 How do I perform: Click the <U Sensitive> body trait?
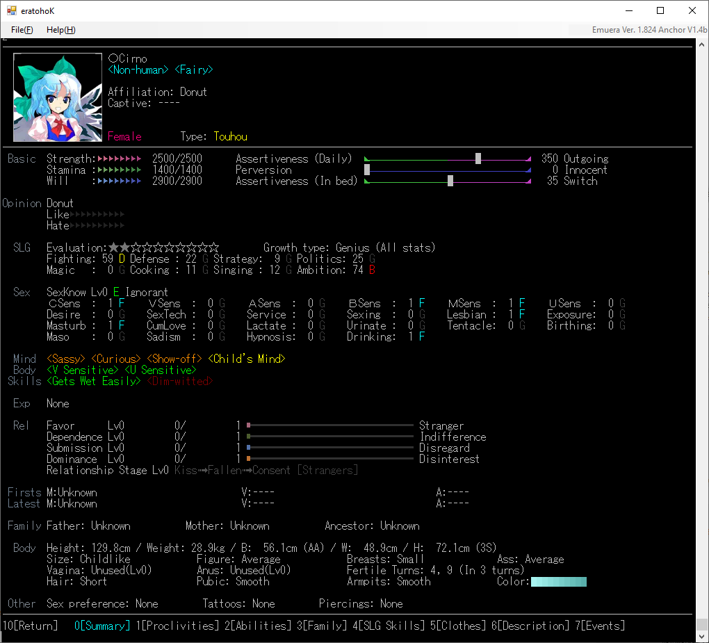(x=161, y=370)
